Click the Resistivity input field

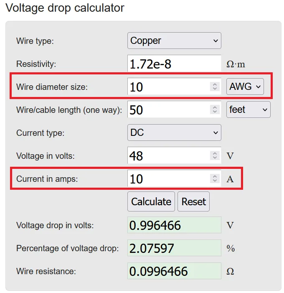pos(174,64)
